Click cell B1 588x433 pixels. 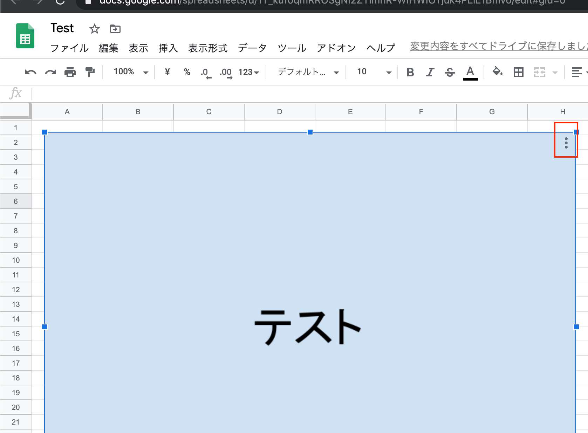pos(138,126)
